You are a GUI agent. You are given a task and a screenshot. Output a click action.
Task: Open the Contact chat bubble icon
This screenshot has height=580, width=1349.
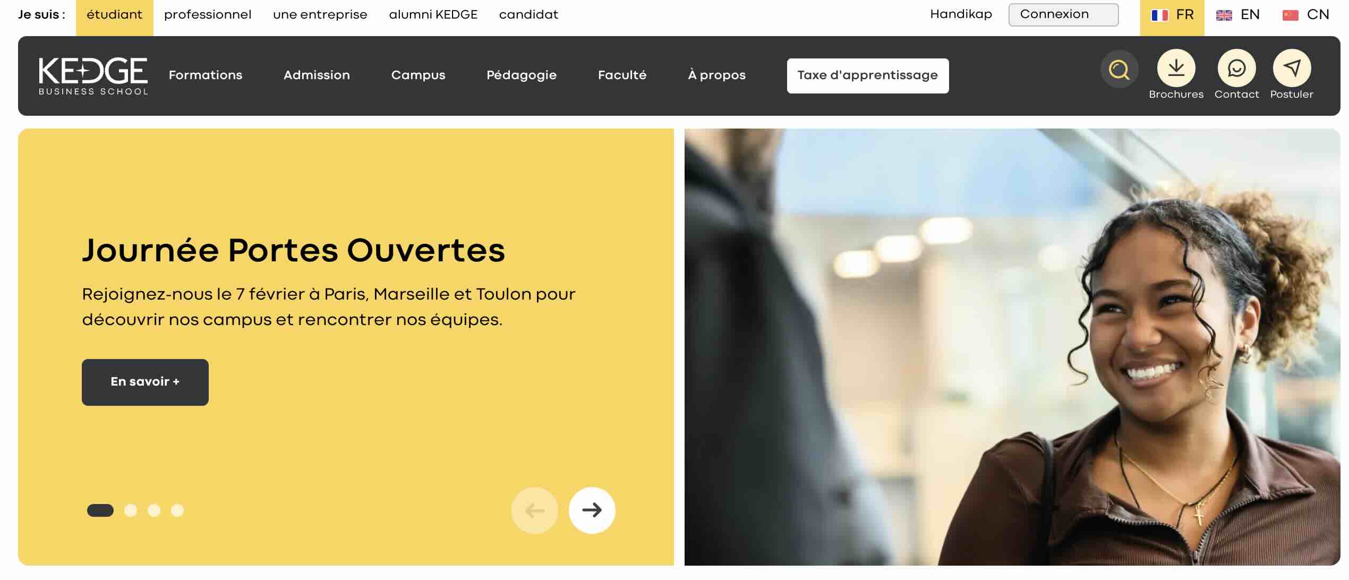1236,68
